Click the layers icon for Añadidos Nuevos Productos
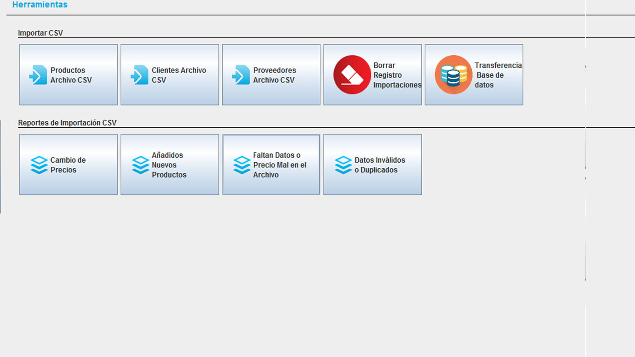The height and width of the screenshot is (357, 635). coord(140,165)
